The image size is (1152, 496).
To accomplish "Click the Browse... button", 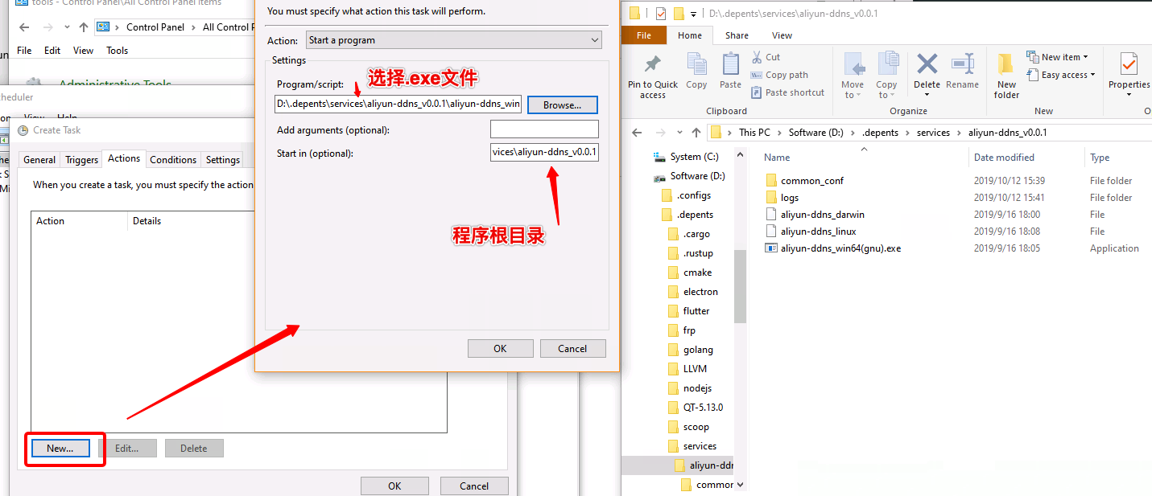I will [x=562, y=105].
